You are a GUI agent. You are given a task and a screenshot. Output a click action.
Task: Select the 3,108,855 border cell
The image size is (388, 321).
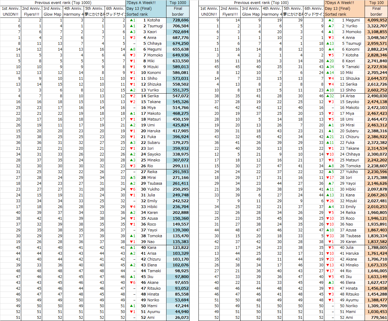pos(376,32)
